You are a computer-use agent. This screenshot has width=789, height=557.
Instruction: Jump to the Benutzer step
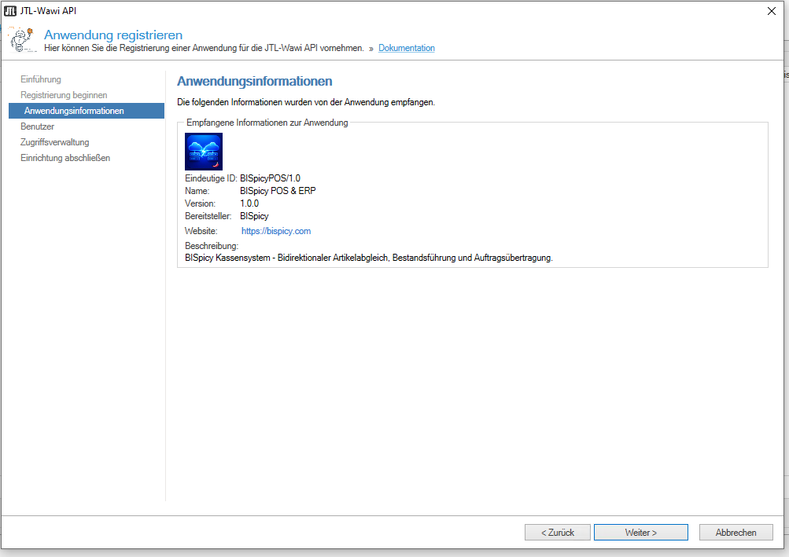37,126
